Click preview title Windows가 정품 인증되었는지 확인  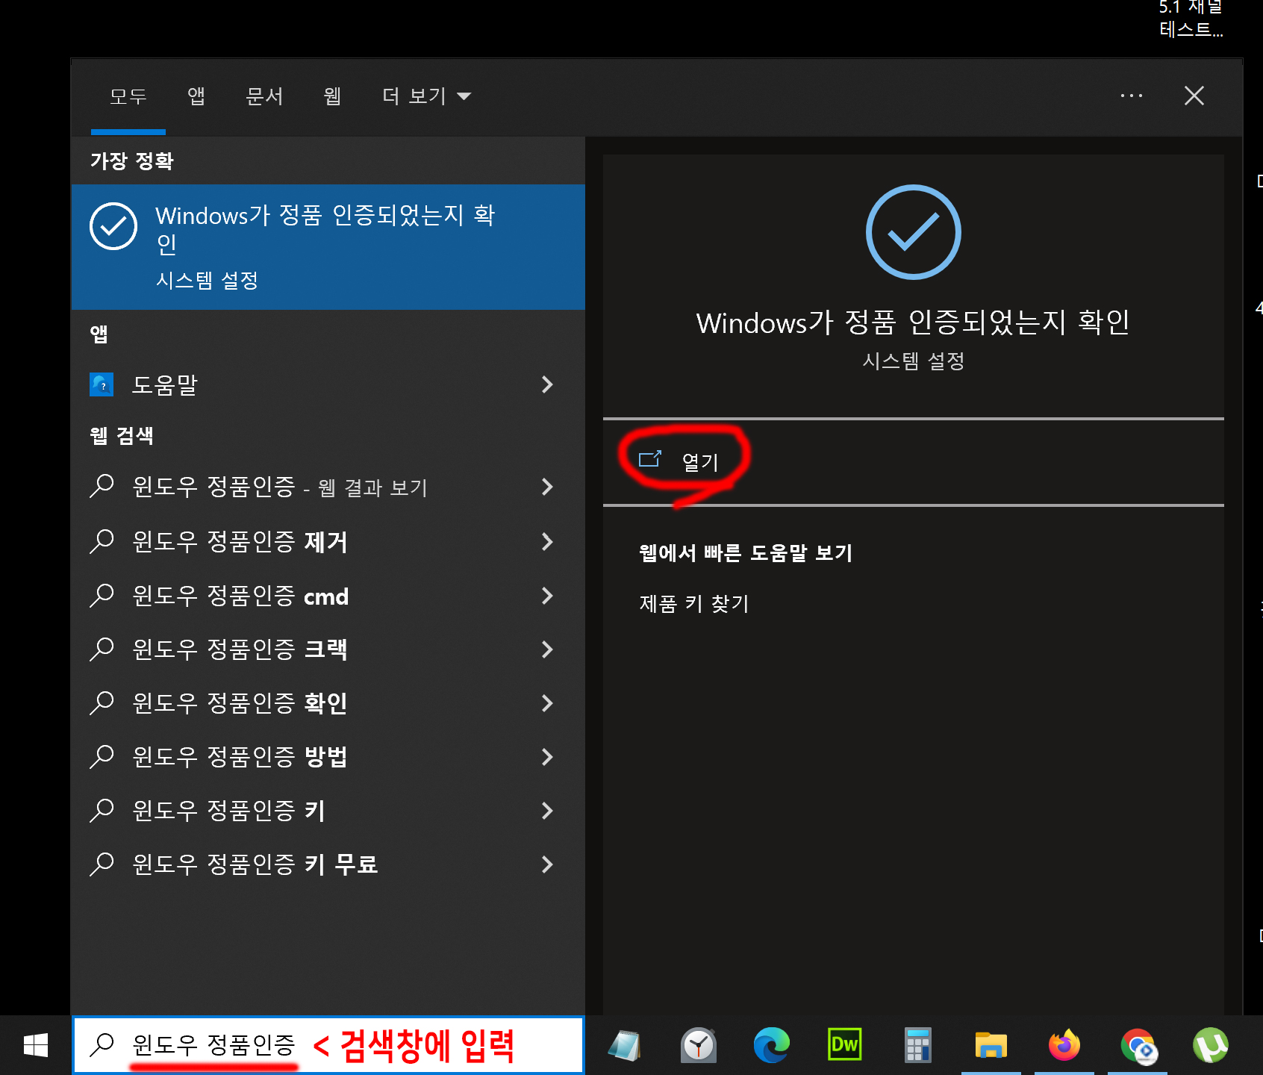click(x=913, y=322)
